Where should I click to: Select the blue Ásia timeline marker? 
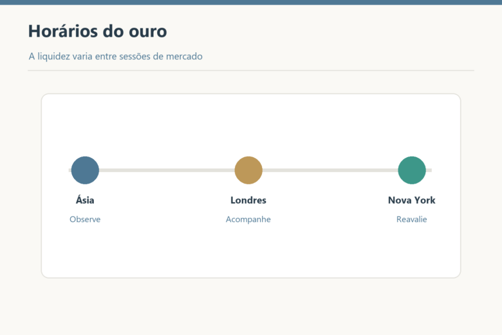click(85, 170)
